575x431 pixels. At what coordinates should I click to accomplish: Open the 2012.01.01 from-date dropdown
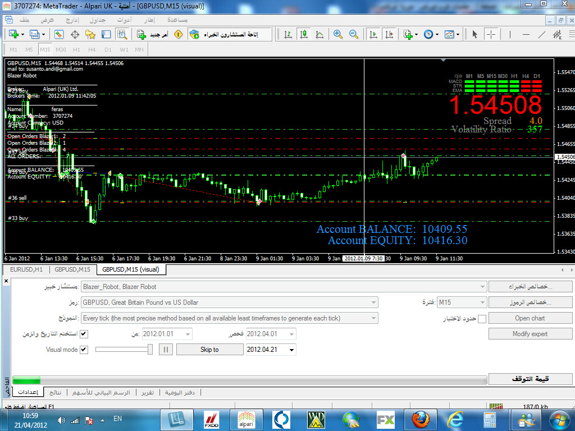click(188, 334)
